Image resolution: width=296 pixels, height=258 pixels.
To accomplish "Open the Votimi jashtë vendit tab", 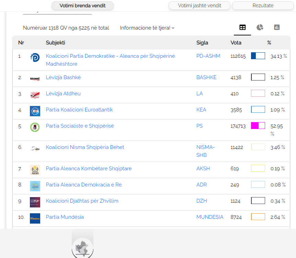I will click(x=199, y=6).
